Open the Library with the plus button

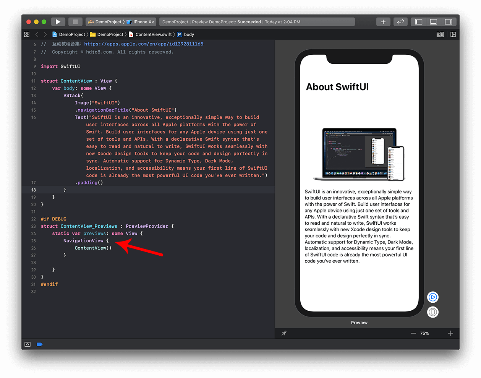tap(383, 22)
